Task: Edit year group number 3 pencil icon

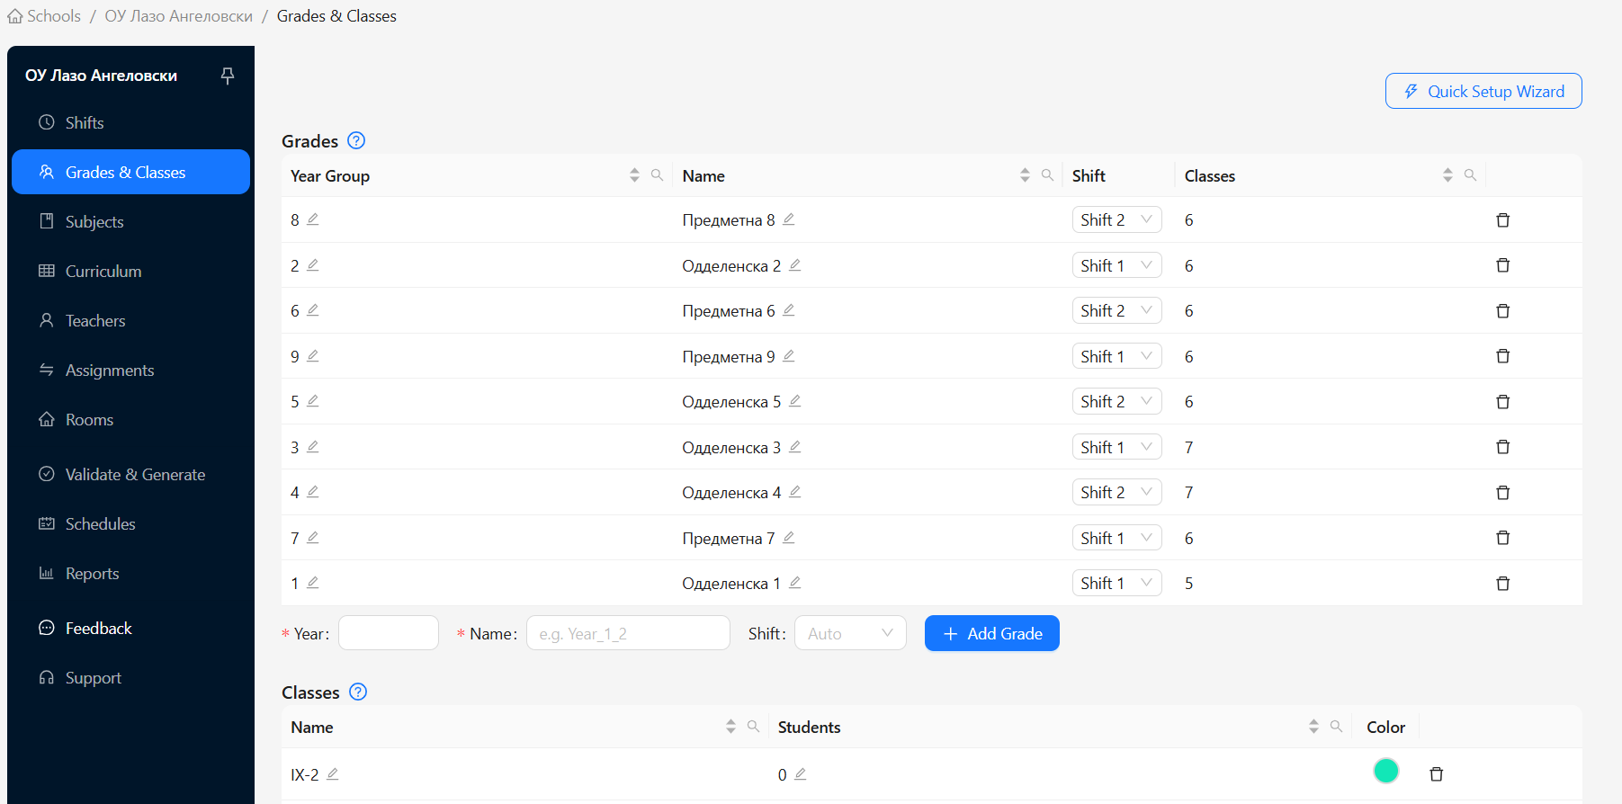Action: pos(313,447)
